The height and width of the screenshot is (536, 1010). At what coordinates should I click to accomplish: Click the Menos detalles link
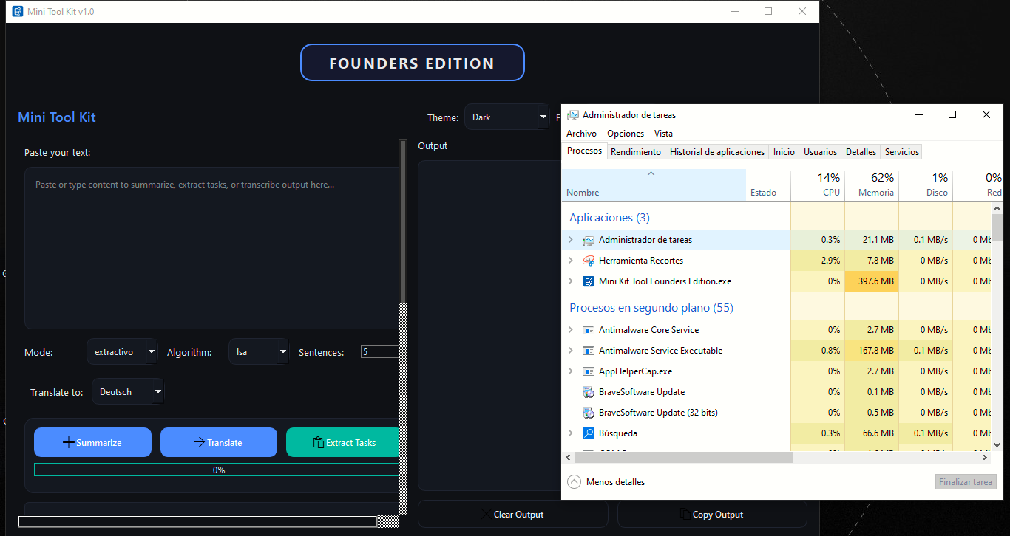tap(615, 482)
